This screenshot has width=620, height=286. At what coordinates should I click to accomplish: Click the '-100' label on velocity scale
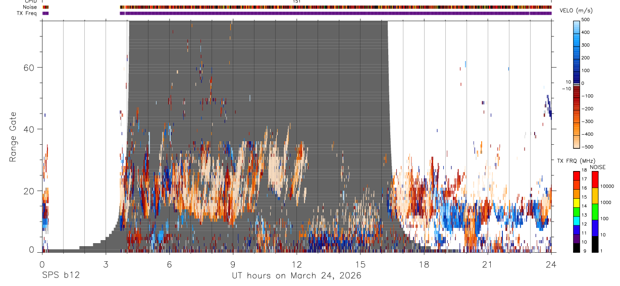click(588, 96)
